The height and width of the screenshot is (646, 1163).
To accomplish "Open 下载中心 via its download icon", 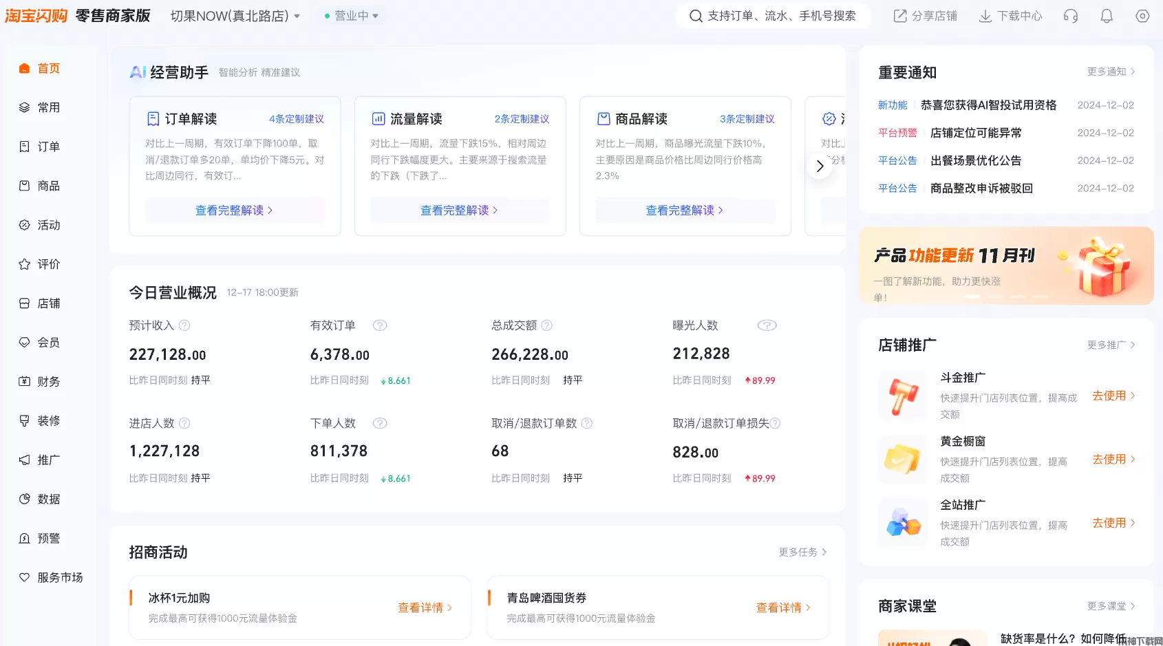I will click(x=985, y=16).
